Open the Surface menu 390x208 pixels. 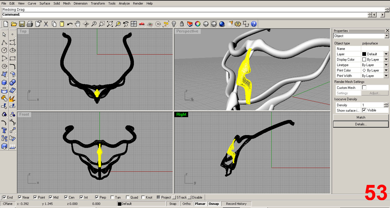point(45,3)
